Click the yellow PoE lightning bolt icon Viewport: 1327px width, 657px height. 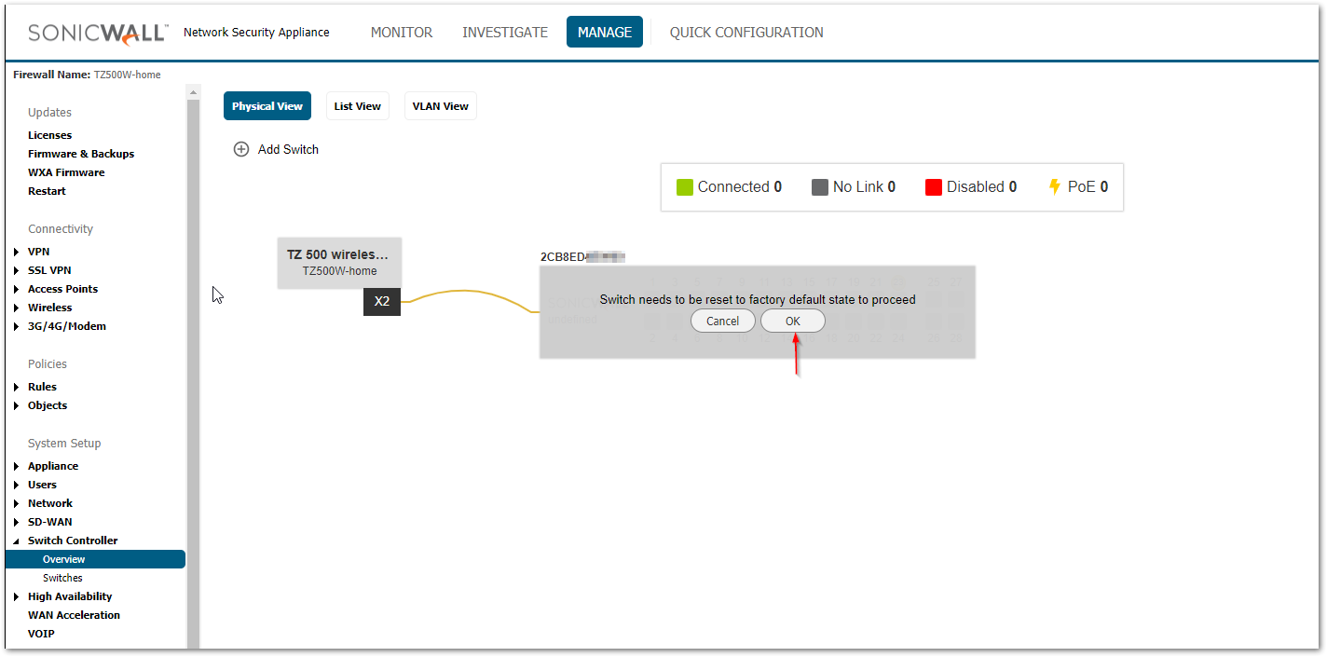click(1055, 186)
